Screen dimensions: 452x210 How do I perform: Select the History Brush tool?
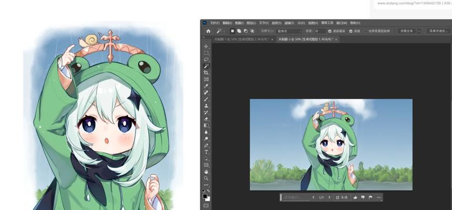(206, 112)
